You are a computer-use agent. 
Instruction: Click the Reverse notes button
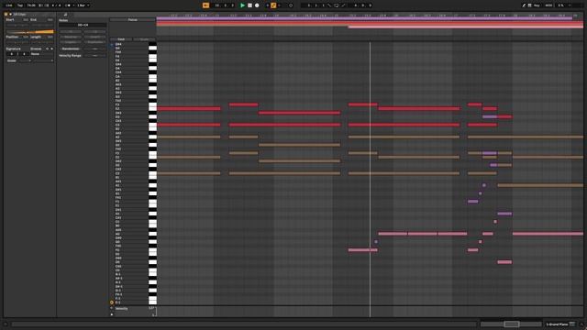pyautogui.click(x=71, y=37)
